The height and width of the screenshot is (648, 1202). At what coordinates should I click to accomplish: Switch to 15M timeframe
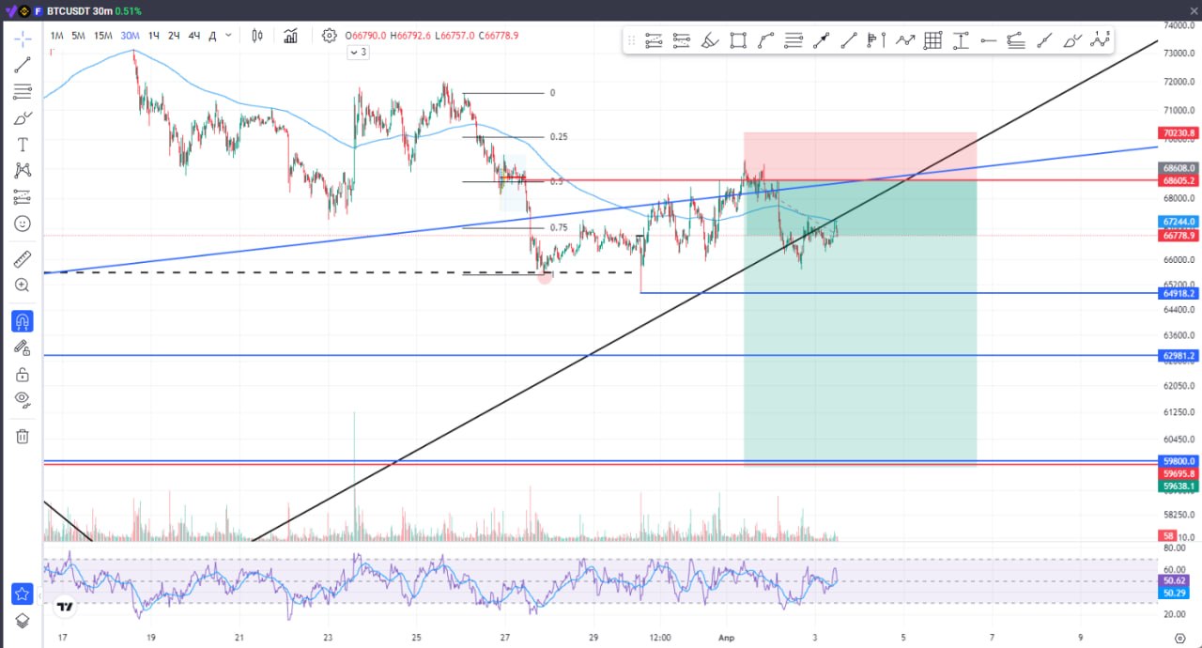tap(103, 36)
